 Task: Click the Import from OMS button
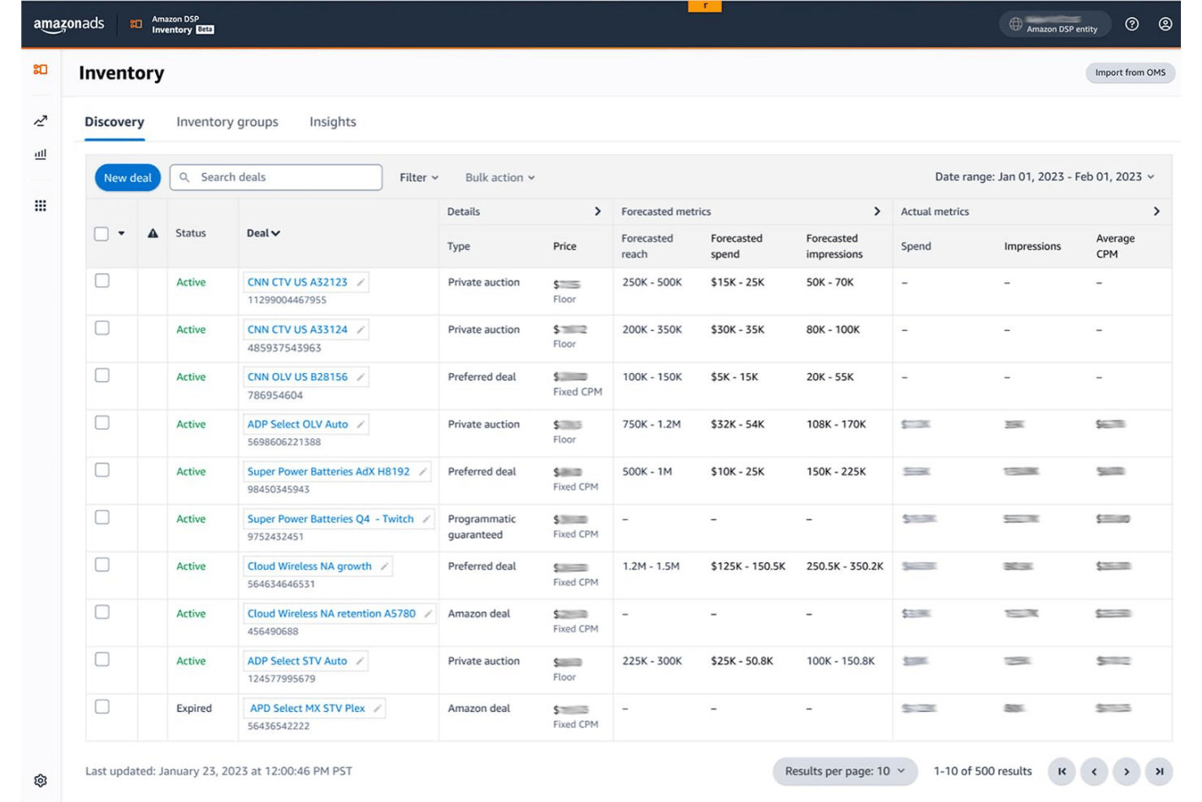click(1130, 73)
